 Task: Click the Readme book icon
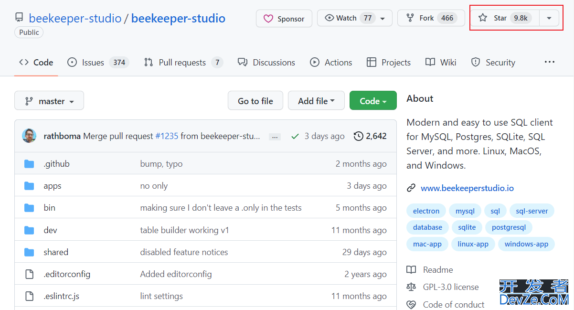pyautogui.click(x=411, y=270)
